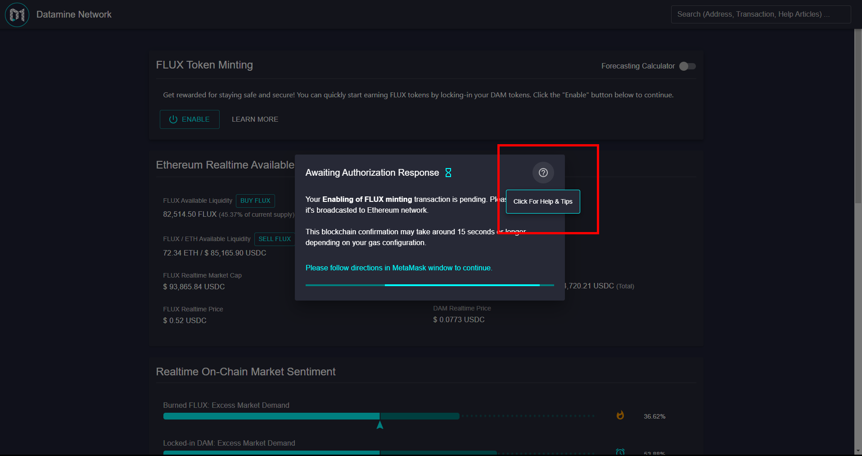This screenshot has width=862, height=456.
Task: Click the hourglass icon beside Awaiting Authorization Response
Action: pyautogui.click(x=448, y=173)
